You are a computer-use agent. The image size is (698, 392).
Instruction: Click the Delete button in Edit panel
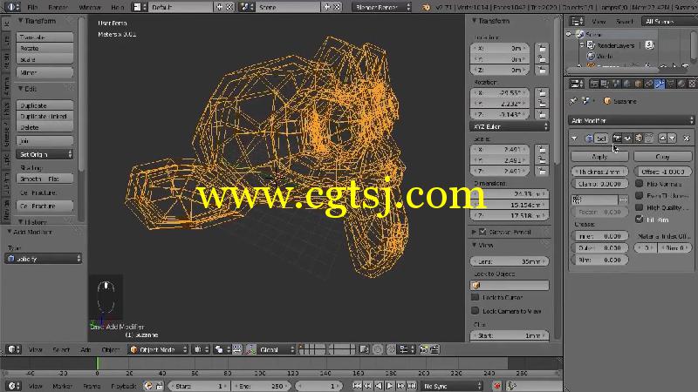coord(45,127)
